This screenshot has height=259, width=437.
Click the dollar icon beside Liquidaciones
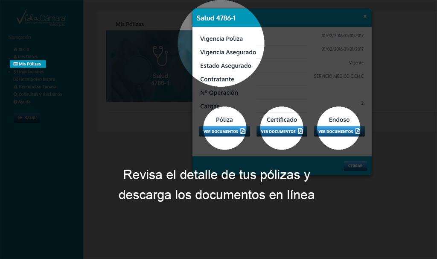tap(15, 72)
